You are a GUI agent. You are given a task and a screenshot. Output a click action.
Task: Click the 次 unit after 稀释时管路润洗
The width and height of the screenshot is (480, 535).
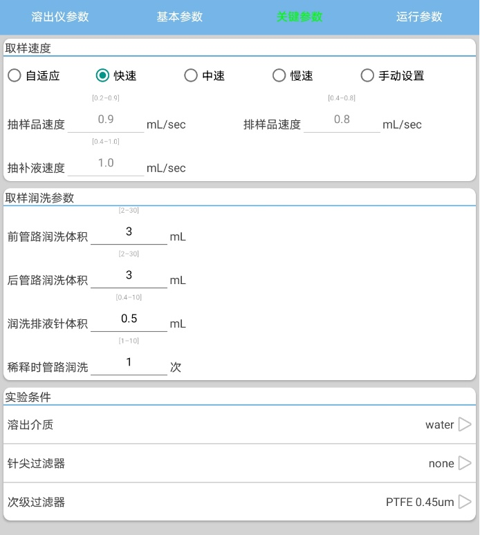[x=176, y=367]
